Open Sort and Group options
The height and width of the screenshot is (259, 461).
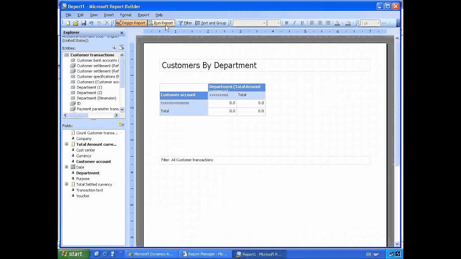211,23
